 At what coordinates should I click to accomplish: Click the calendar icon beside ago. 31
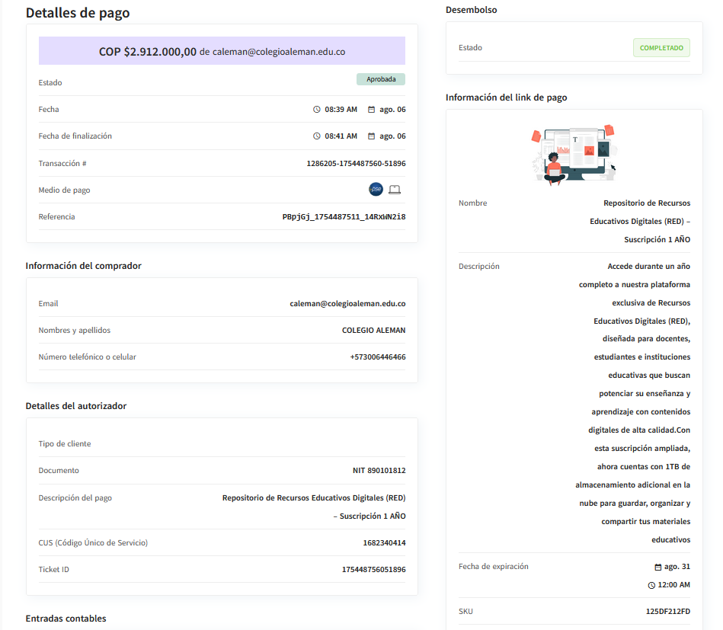pos(658,567)
